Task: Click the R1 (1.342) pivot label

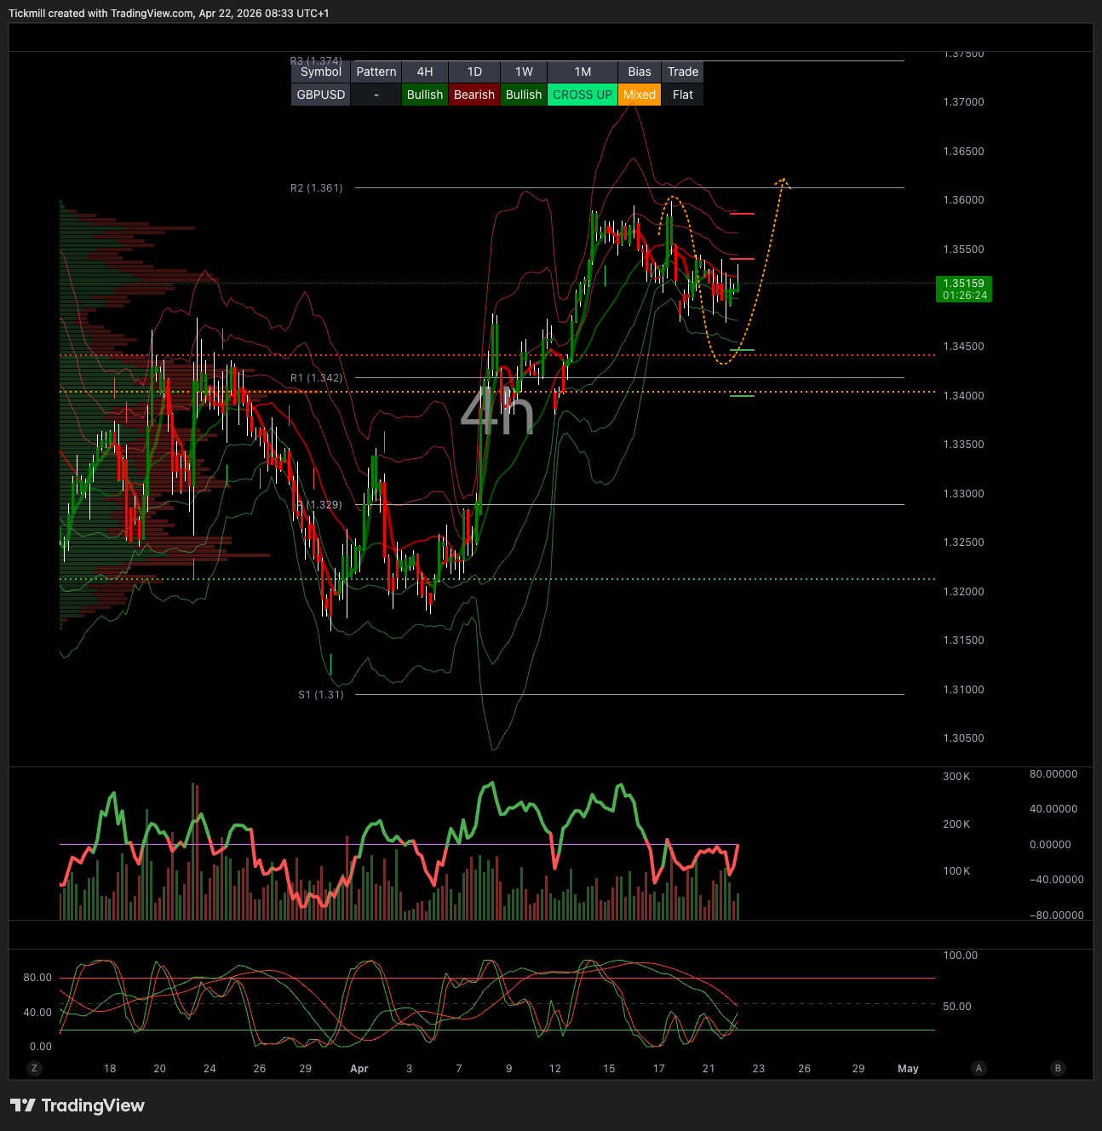Action: point(317,378)
